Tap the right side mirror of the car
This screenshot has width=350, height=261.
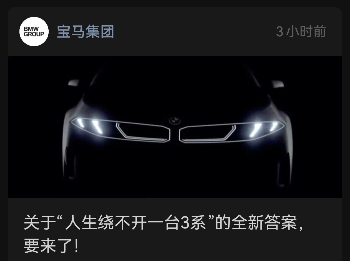277,84
